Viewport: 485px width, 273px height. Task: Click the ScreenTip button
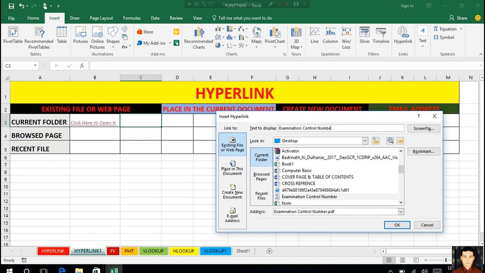click(424, 129)
